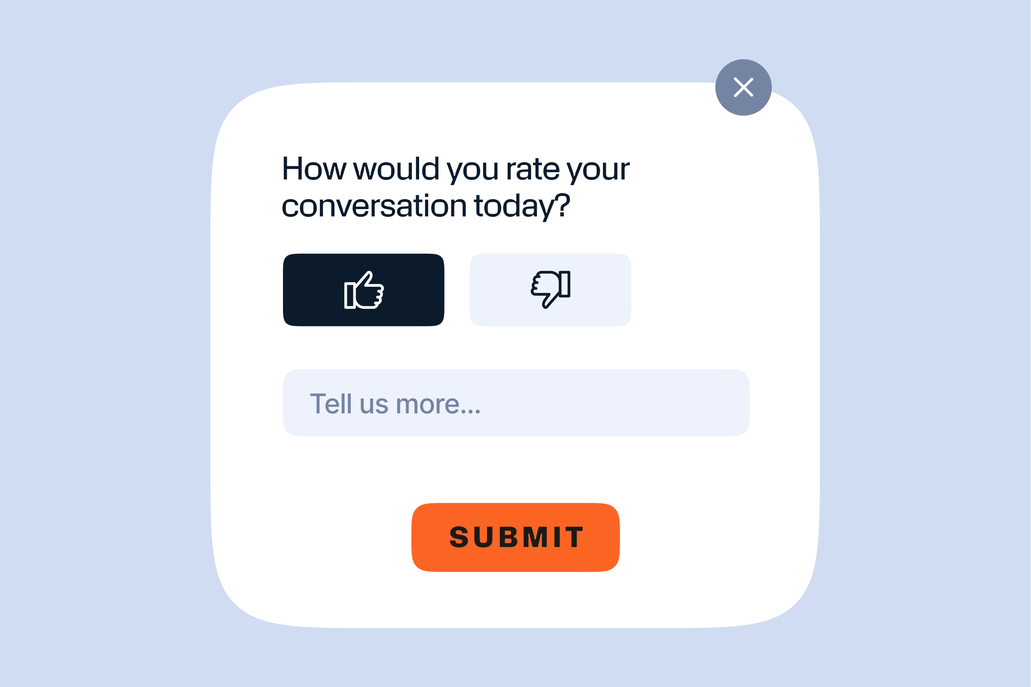Click the white X icon
The image size is (1031, 687).
[743, 87]
